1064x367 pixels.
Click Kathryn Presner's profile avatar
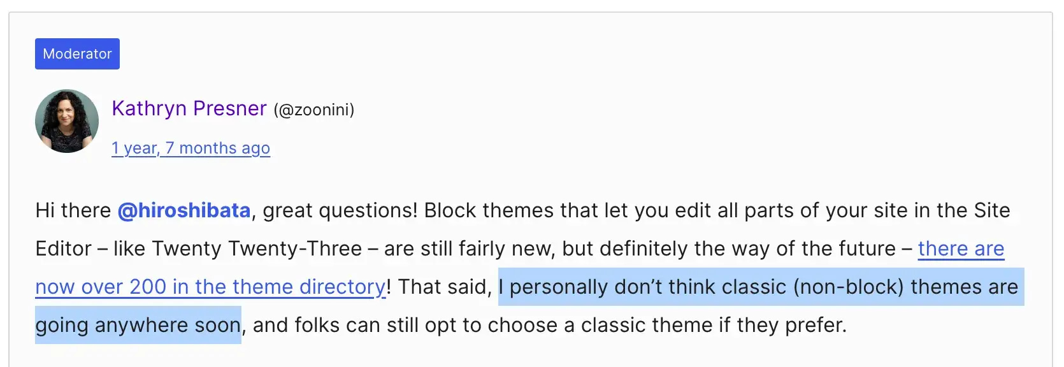click(67, 121)
